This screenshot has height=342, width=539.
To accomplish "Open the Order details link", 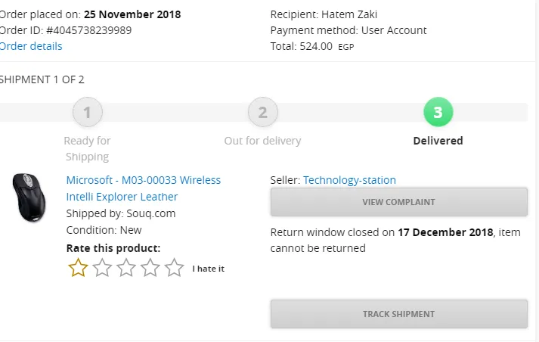I will [31, 46].
